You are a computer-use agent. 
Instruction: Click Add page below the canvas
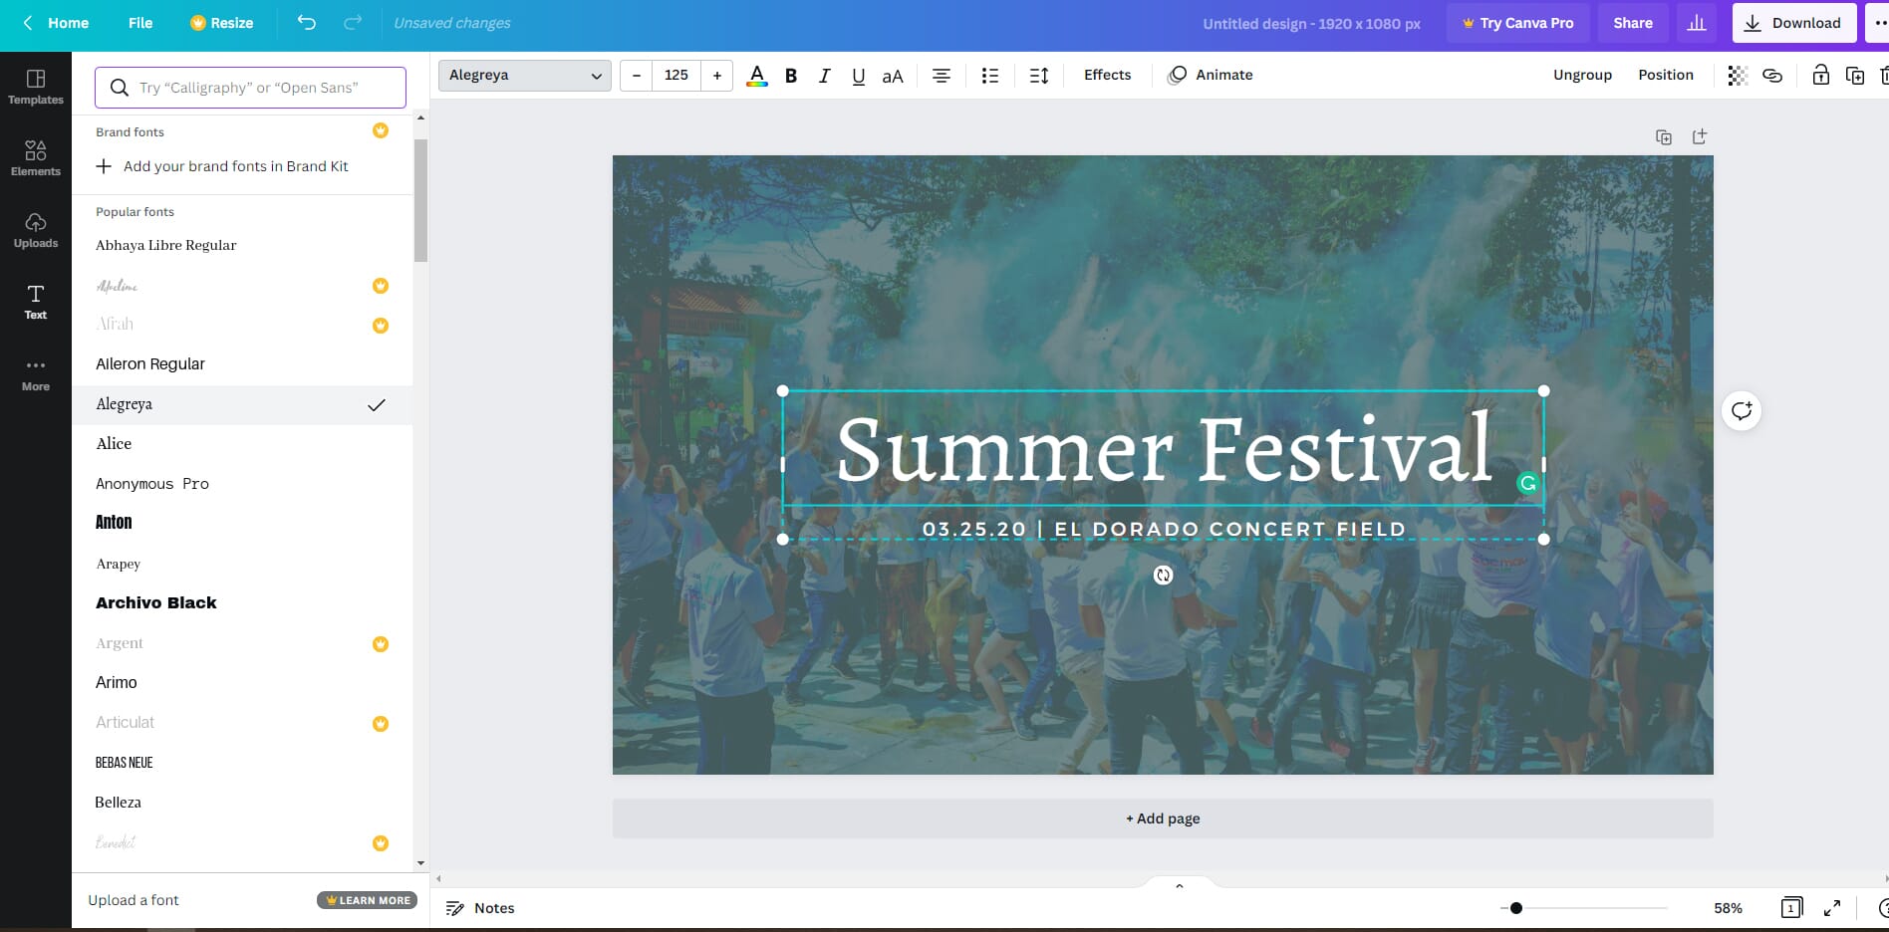[1163, 818]
